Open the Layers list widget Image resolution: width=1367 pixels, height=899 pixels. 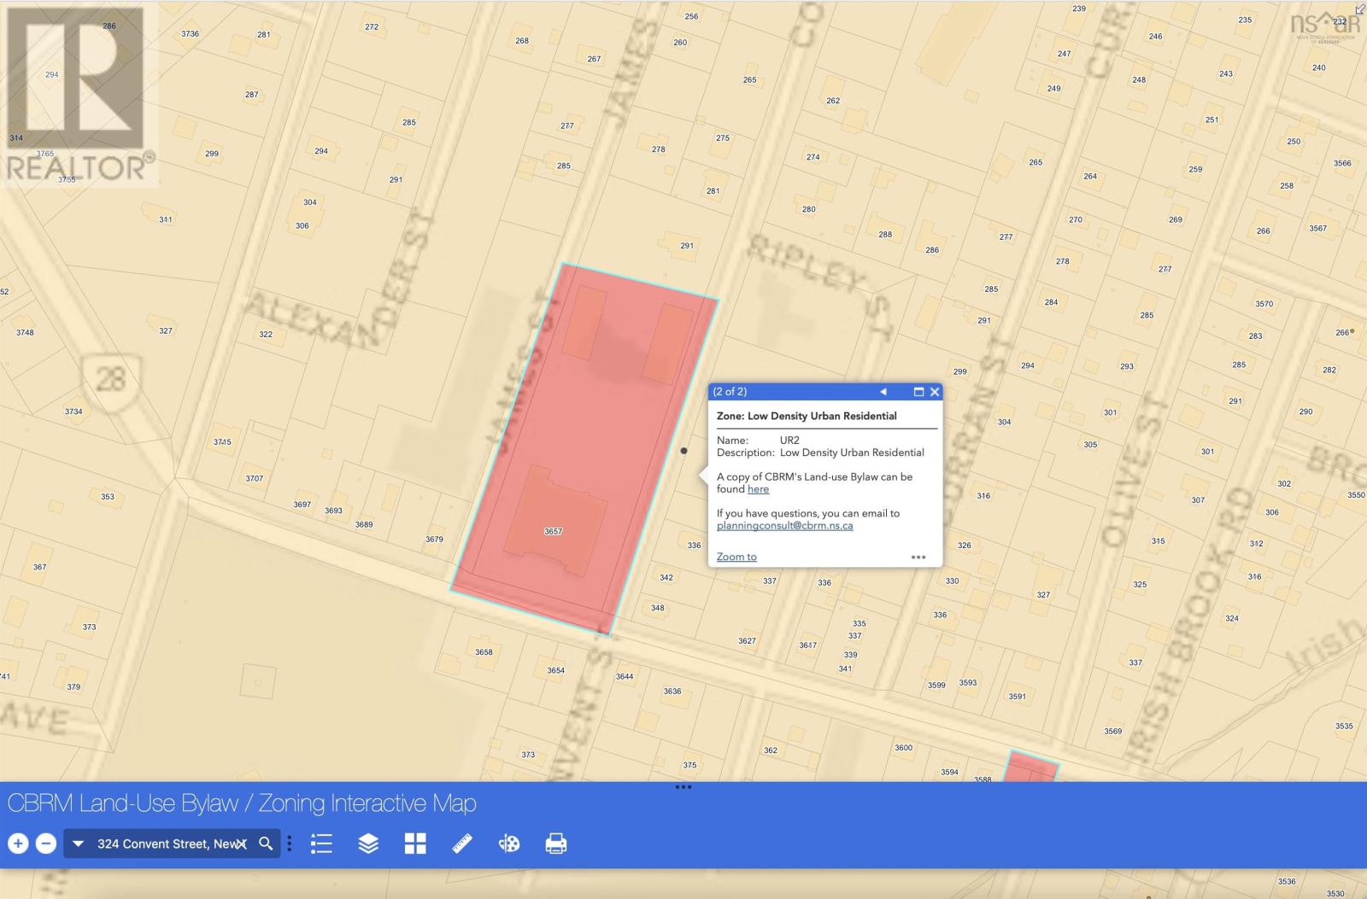(x=368, y=844)
